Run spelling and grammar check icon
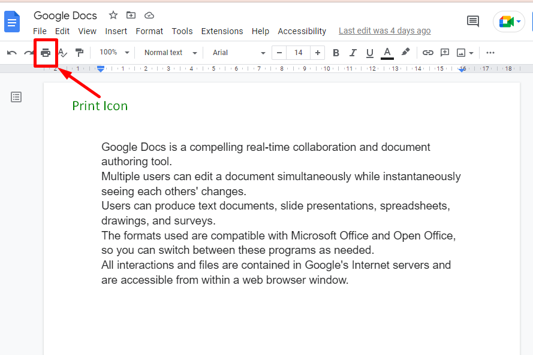The height and width of the screenshot is (355, 533). click(62, 53)
